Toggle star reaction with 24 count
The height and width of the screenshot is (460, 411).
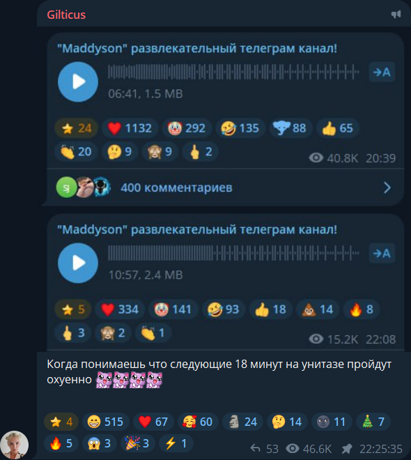coord(77,128)
